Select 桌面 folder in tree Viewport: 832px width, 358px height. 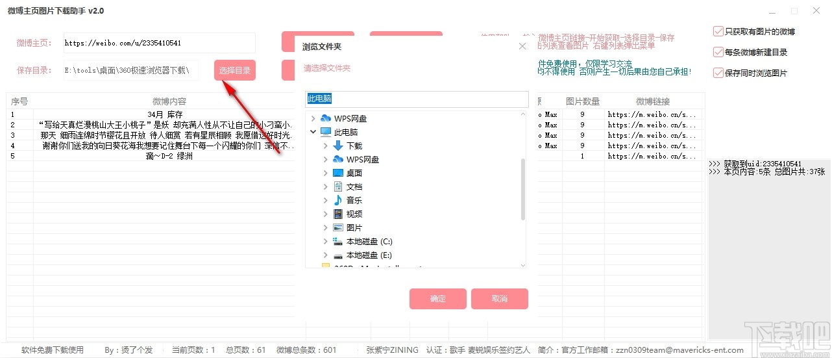coord(354,173)
